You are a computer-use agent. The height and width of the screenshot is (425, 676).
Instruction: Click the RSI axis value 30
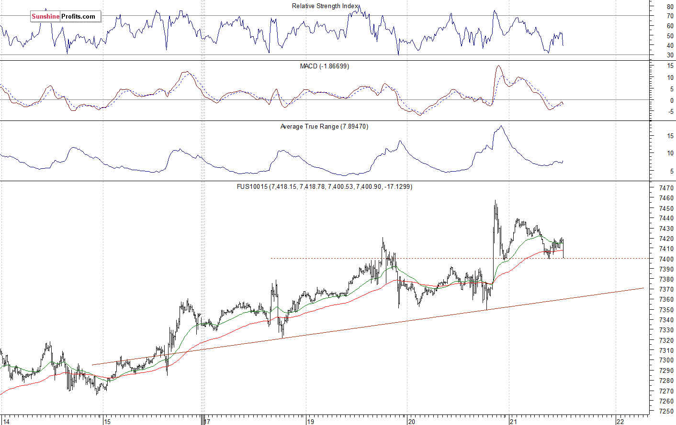pyautogui.click(x=670, y=55)
